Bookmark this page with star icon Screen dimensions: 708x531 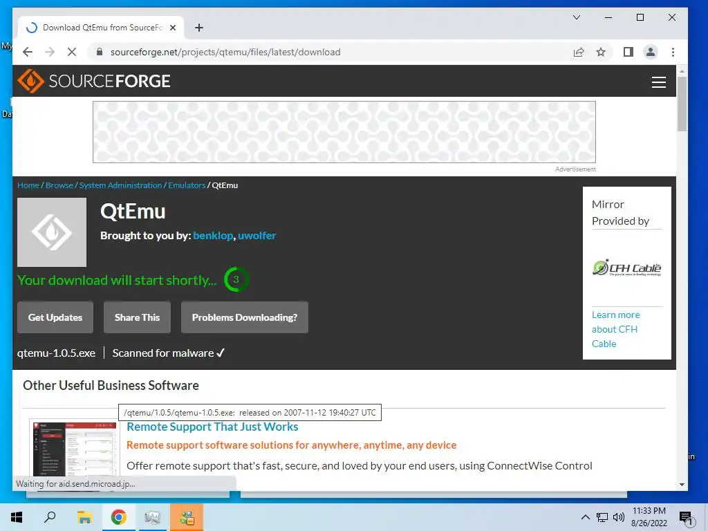pyautogui.click(x=601, y=52)
